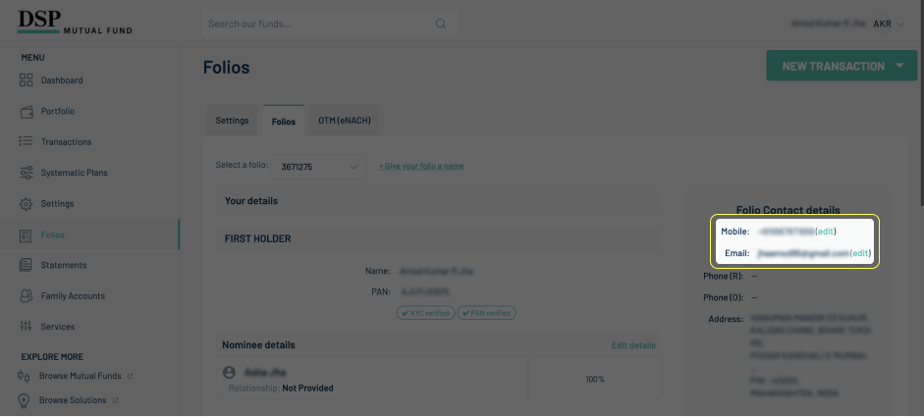Click the Family Accounts people icon
Image resolution: width=924 pixels, height=417 pixels.
click(27, 295)
